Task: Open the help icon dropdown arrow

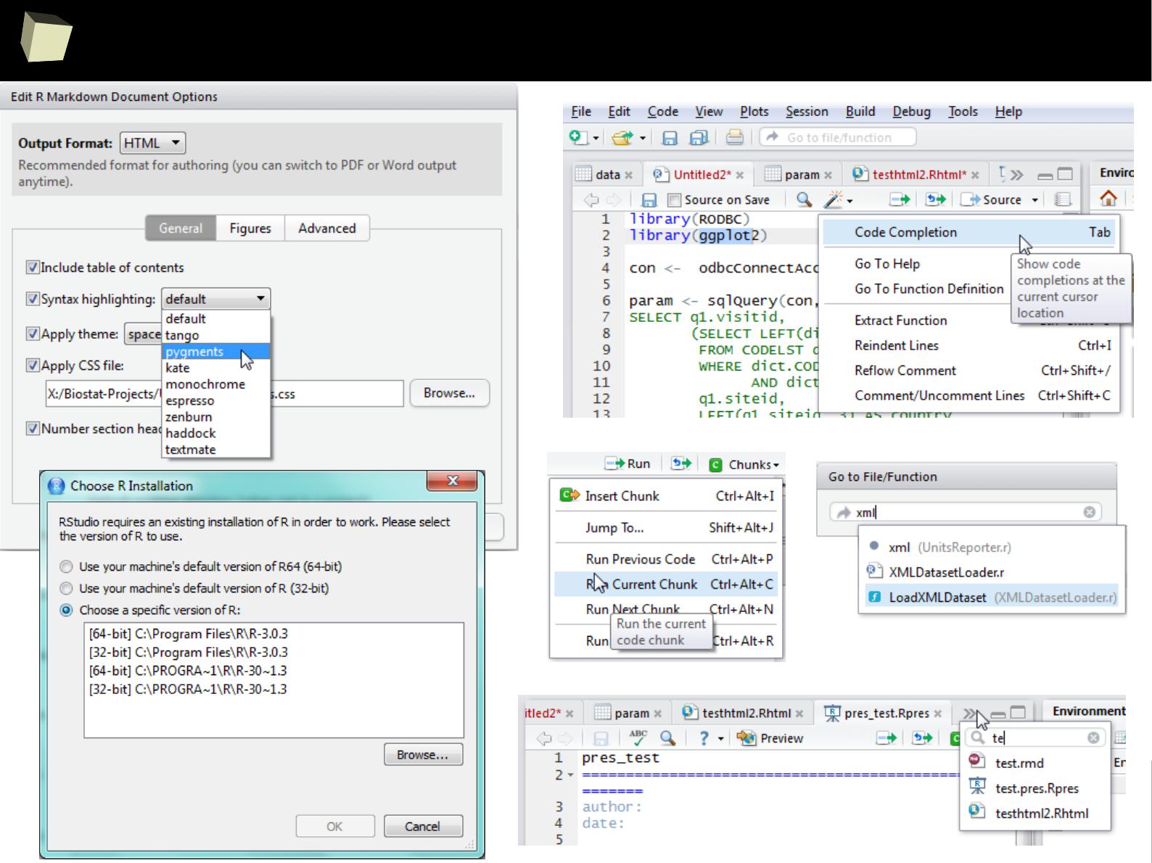Action: click(720, 739)
